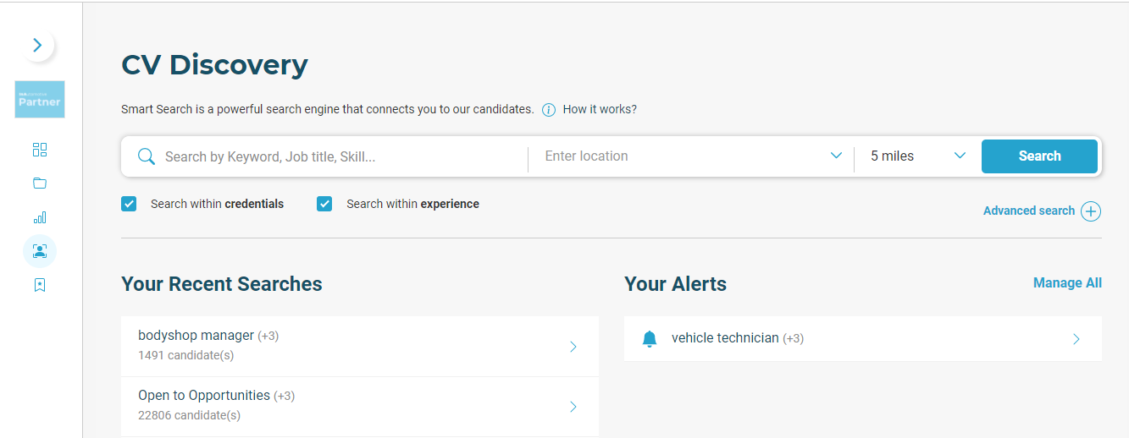Click the Partner logo in sidebar
The width and height of the screenshot is (1129, 438).
(40, 100)
